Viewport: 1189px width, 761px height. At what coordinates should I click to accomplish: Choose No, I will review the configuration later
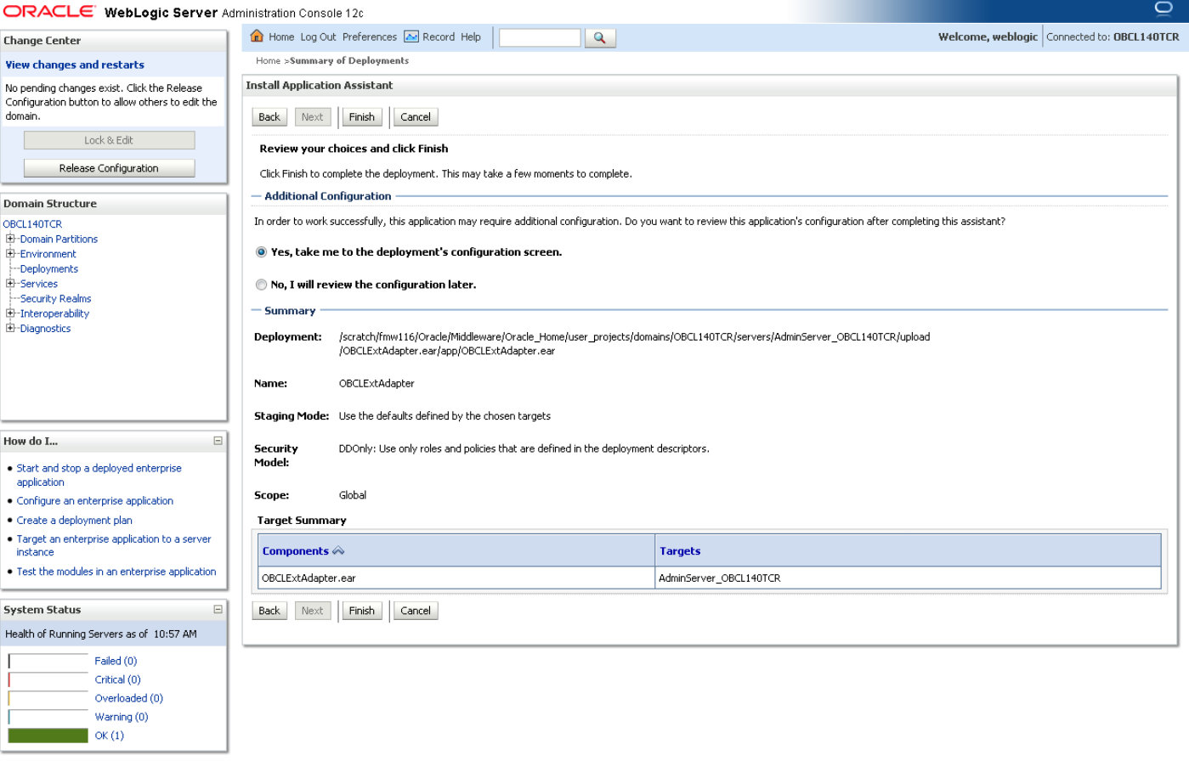[261, 284]
